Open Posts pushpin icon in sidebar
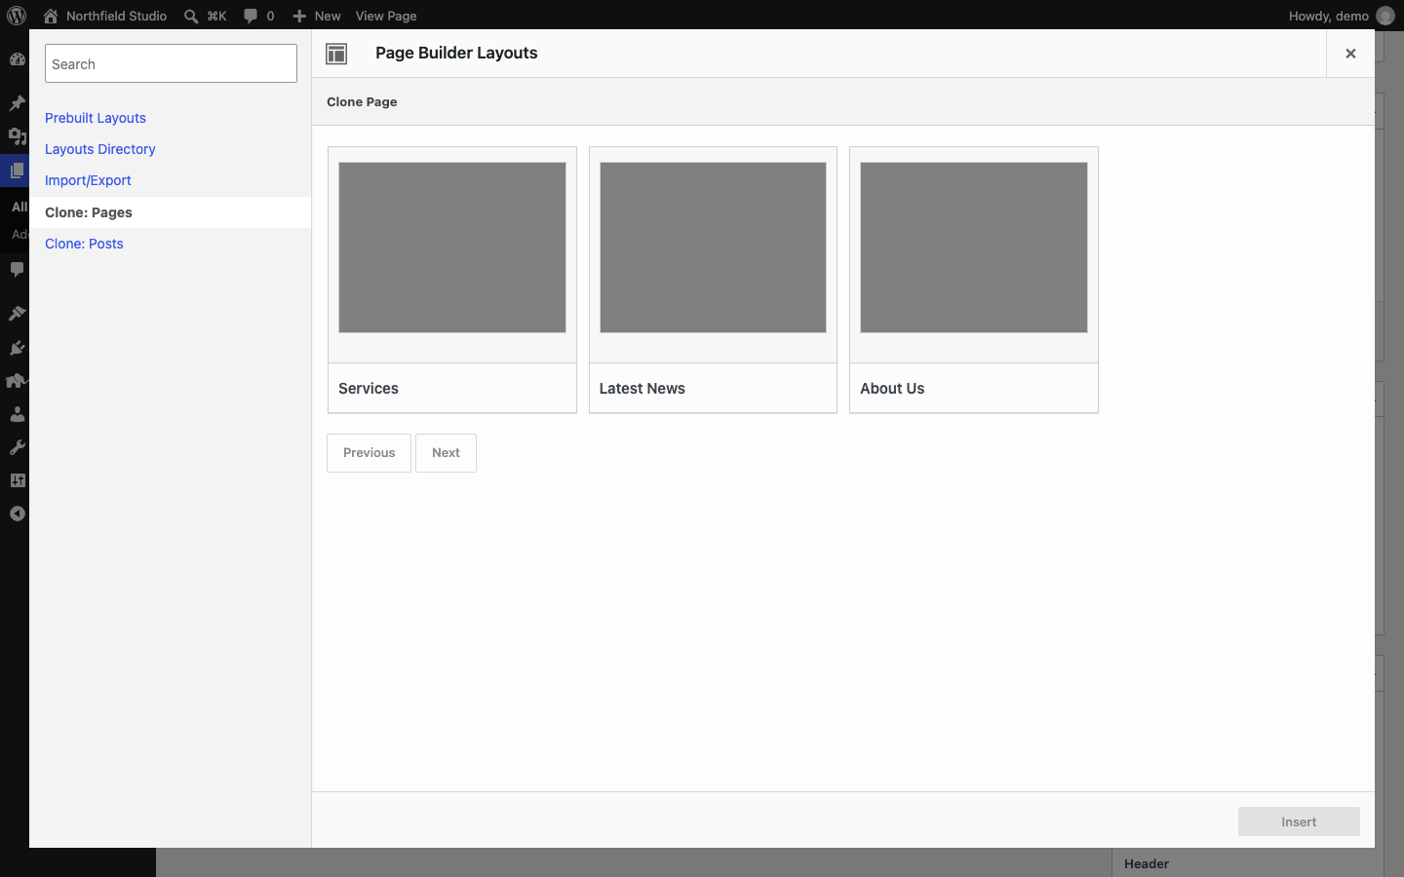The width and height of the screenshot is (1404, 877). [x=17, y=102]
